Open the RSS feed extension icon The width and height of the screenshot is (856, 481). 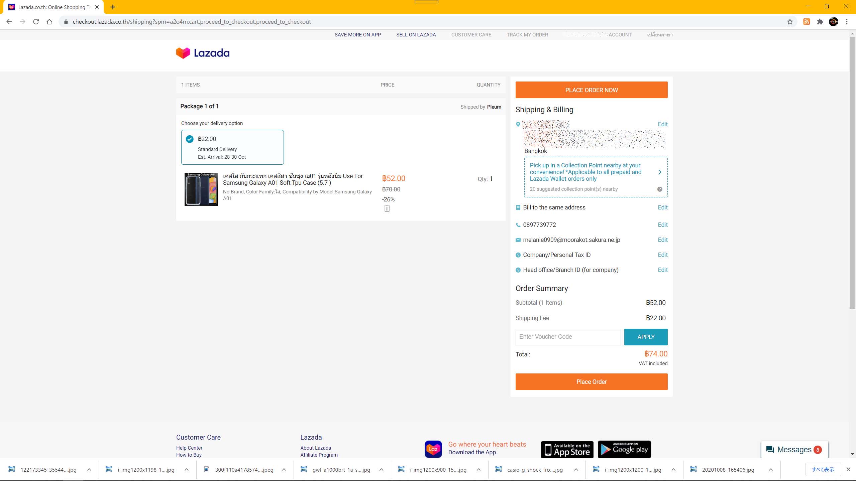(x=807, y=22)
